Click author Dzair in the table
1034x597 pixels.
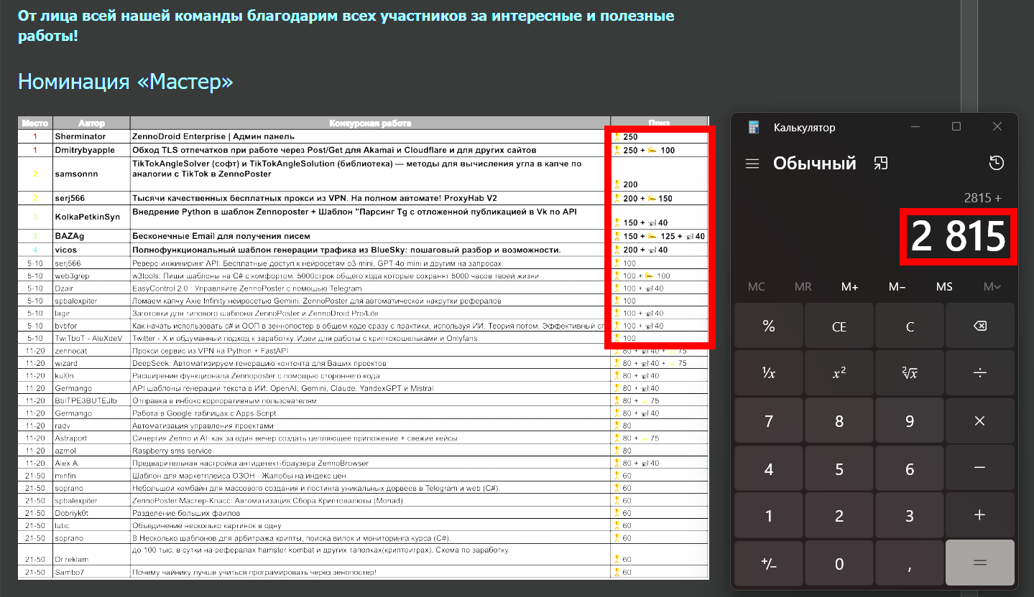click(65, 288)
